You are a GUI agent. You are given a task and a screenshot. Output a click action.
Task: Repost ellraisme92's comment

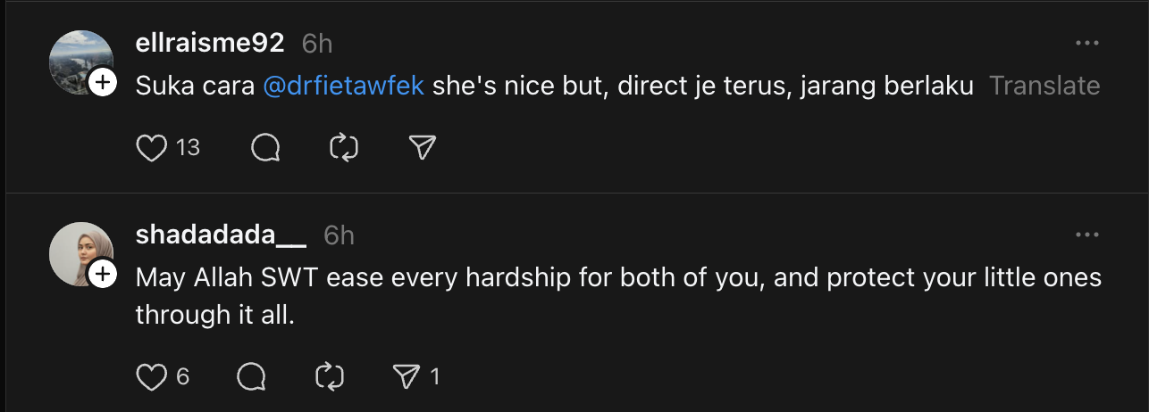click(x=344, y=147)
